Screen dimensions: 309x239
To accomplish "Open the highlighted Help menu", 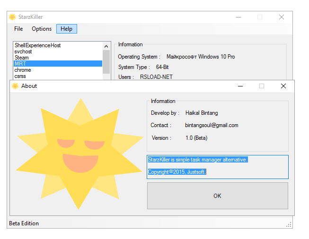I will 67,29.
